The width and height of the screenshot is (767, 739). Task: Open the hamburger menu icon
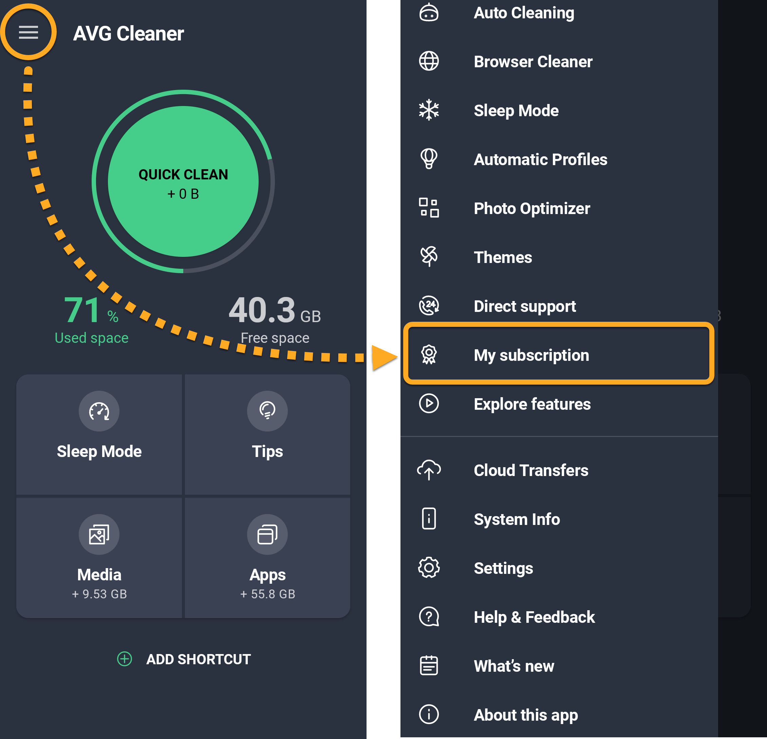[28, 32]
